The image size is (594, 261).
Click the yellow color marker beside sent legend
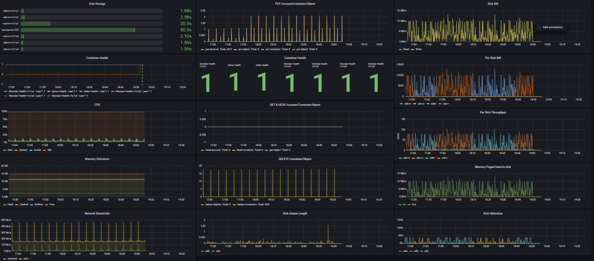[21, 259]
